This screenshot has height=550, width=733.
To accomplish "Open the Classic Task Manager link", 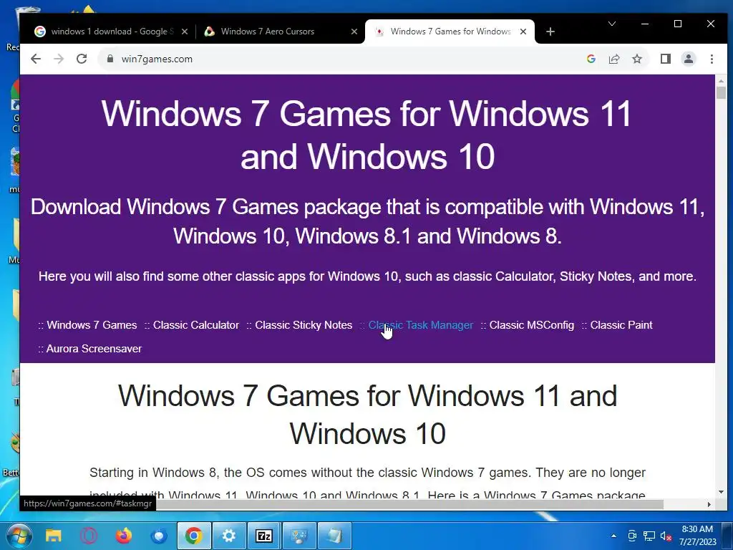I will 421,325.
